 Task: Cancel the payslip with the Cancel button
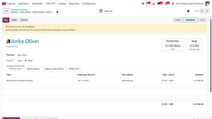(x=24, y=20)
